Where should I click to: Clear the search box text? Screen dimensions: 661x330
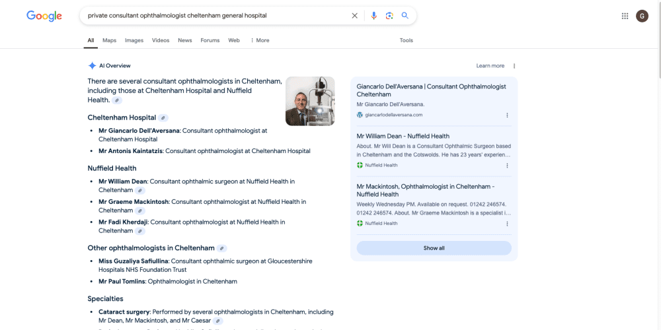pos(354,16)
